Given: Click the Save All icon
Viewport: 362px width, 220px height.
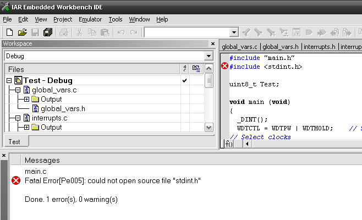Looking at the screenshot, I should (48, 32).
